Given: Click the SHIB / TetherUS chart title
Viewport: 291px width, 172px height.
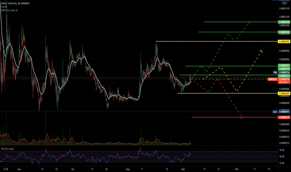Looking at the screenshot, I should coord(15,3).
